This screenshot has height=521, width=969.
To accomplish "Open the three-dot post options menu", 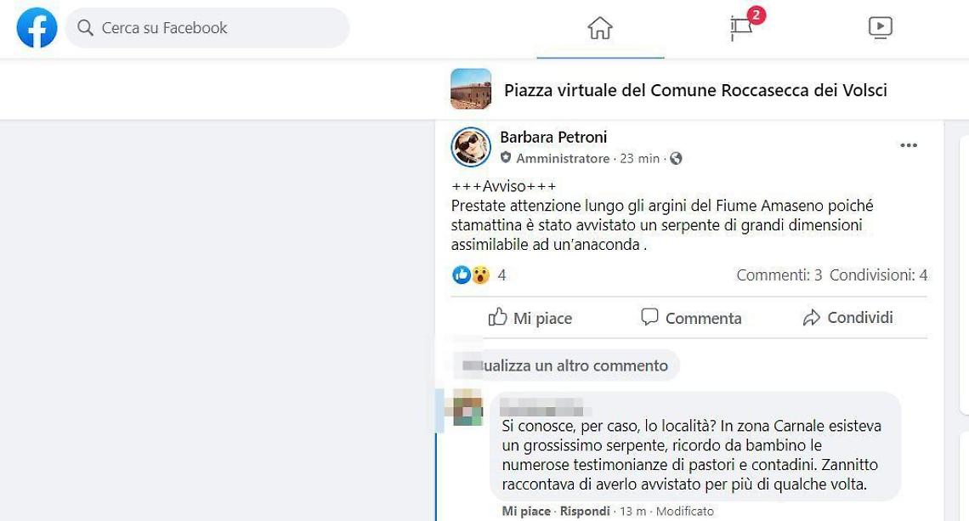I will pos(909,145).
